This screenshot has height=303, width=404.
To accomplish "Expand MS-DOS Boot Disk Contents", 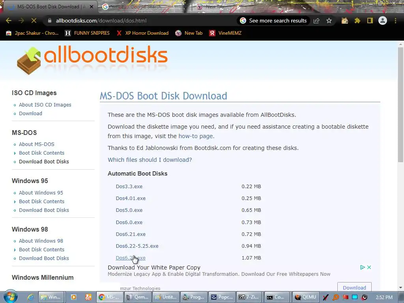I will [41, 153].
